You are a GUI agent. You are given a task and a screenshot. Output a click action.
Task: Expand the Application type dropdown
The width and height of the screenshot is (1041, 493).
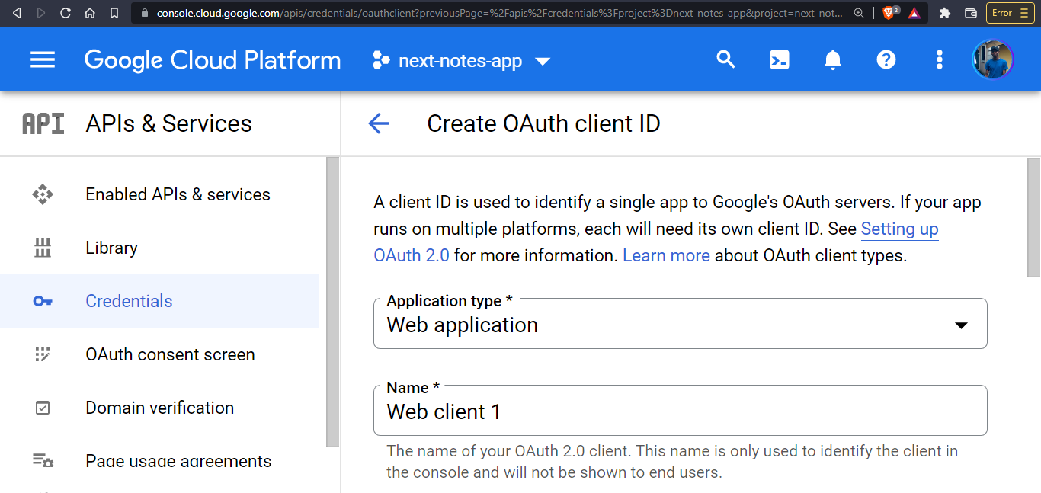tap(681, 324)
